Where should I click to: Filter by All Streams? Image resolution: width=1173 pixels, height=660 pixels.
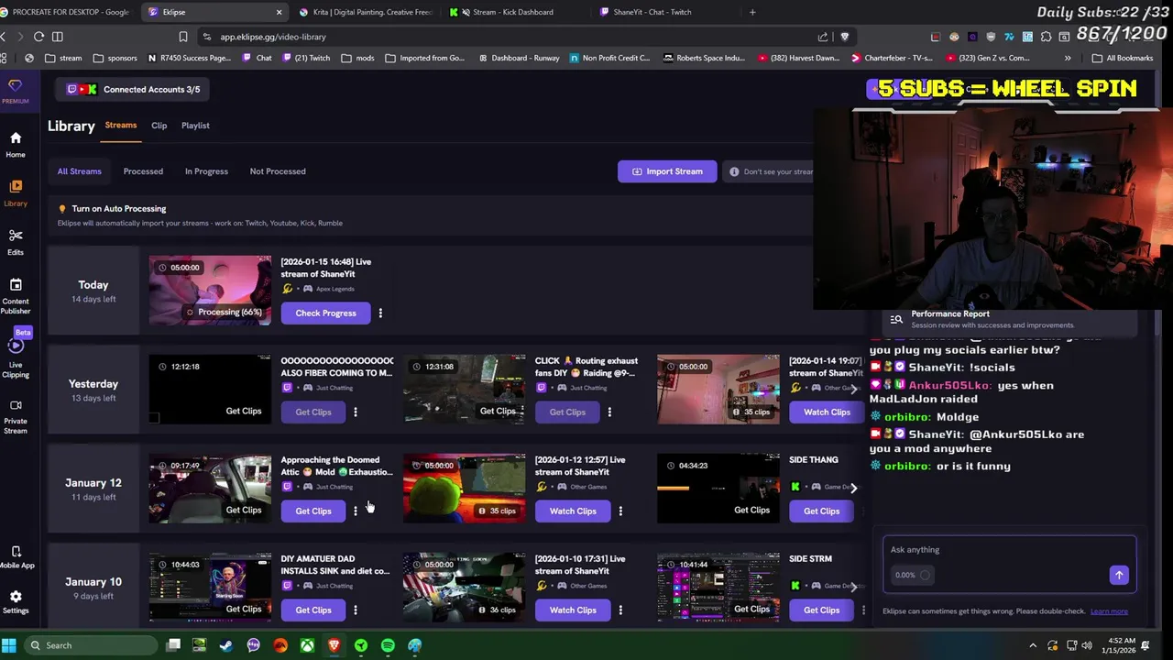coord(80,171)
